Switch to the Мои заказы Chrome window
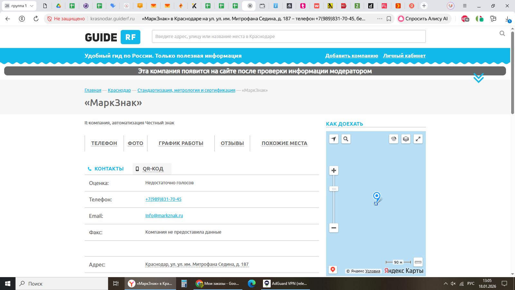This screenshot has height=290, width=515. (218, 284)
